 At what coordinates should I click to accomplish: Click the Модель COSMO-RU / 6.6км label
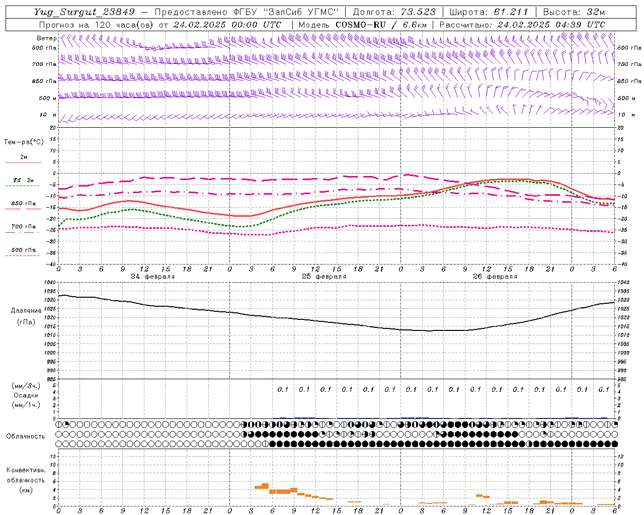[x=362, y=25]
